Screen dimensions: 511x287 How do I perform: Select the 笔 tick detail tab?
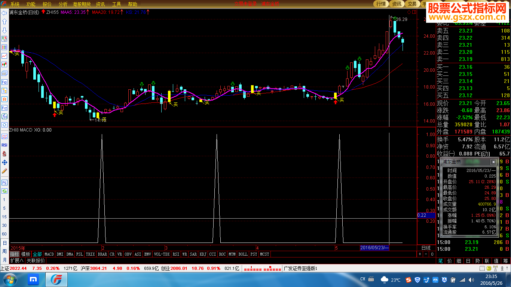[440, 260]
